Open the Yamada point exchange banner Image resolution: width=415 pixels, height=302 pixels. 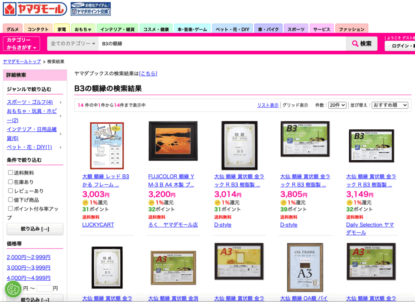[91, 9]
